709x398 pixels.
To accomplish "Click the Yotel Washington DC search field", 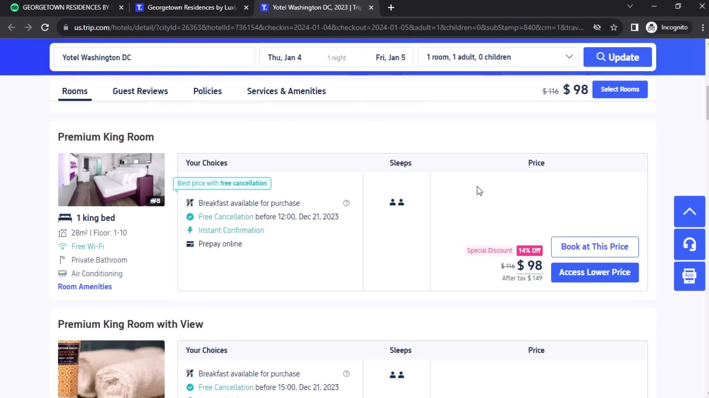I will click(154, 57).
